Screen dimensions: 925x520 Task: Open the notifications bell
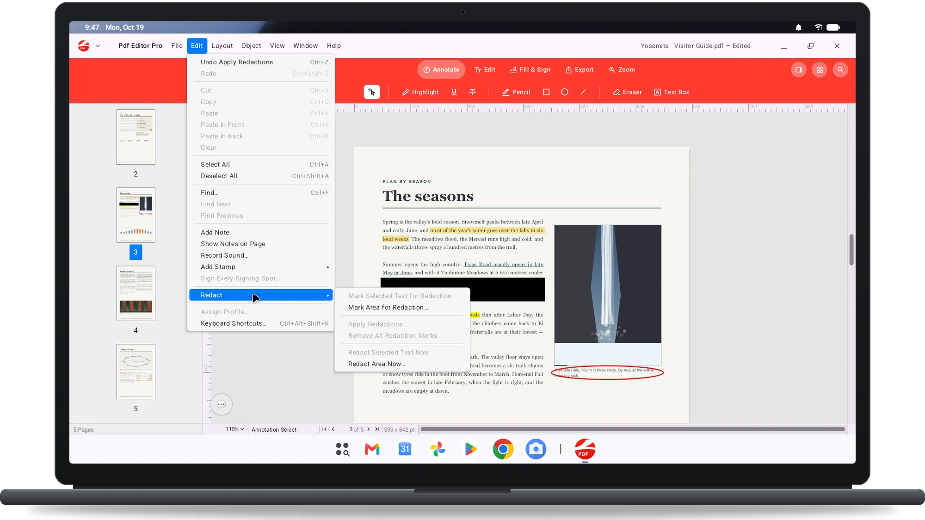click(x=798, y=28)
